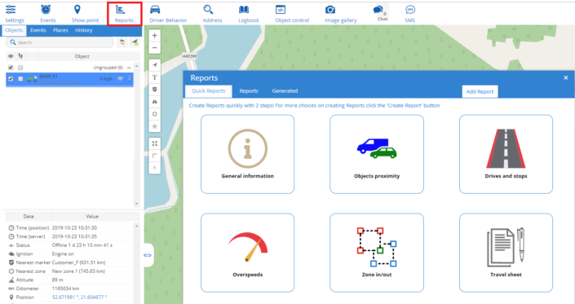575x304 pixels.
Task: Open the Chat bubble icon
Action: point(378,10)
